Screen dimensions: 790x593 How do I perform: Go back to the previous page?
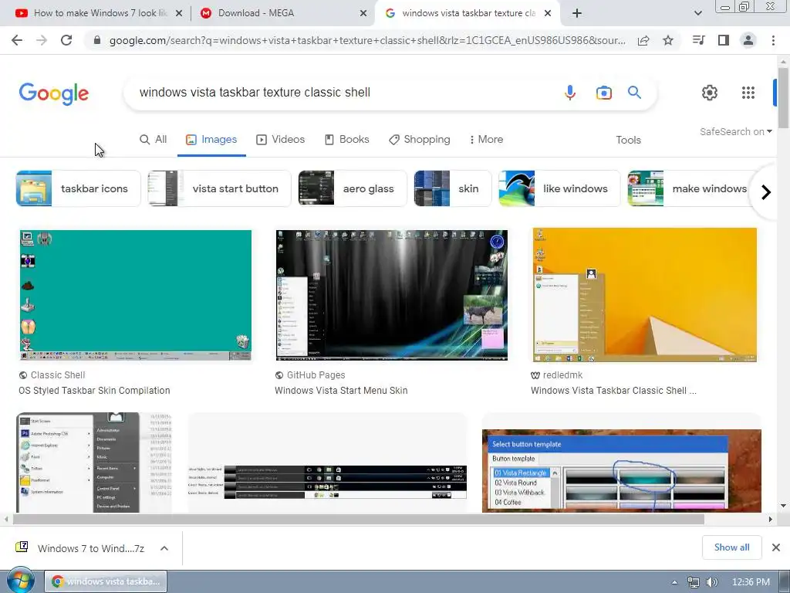(x=17, y=40)
